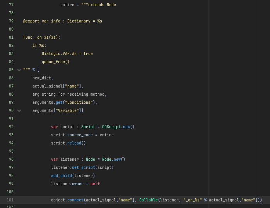This screenshot has width=270, height=208.
Task: Place cursor on 'Callable' in line 101
Action: click(149, 200)
